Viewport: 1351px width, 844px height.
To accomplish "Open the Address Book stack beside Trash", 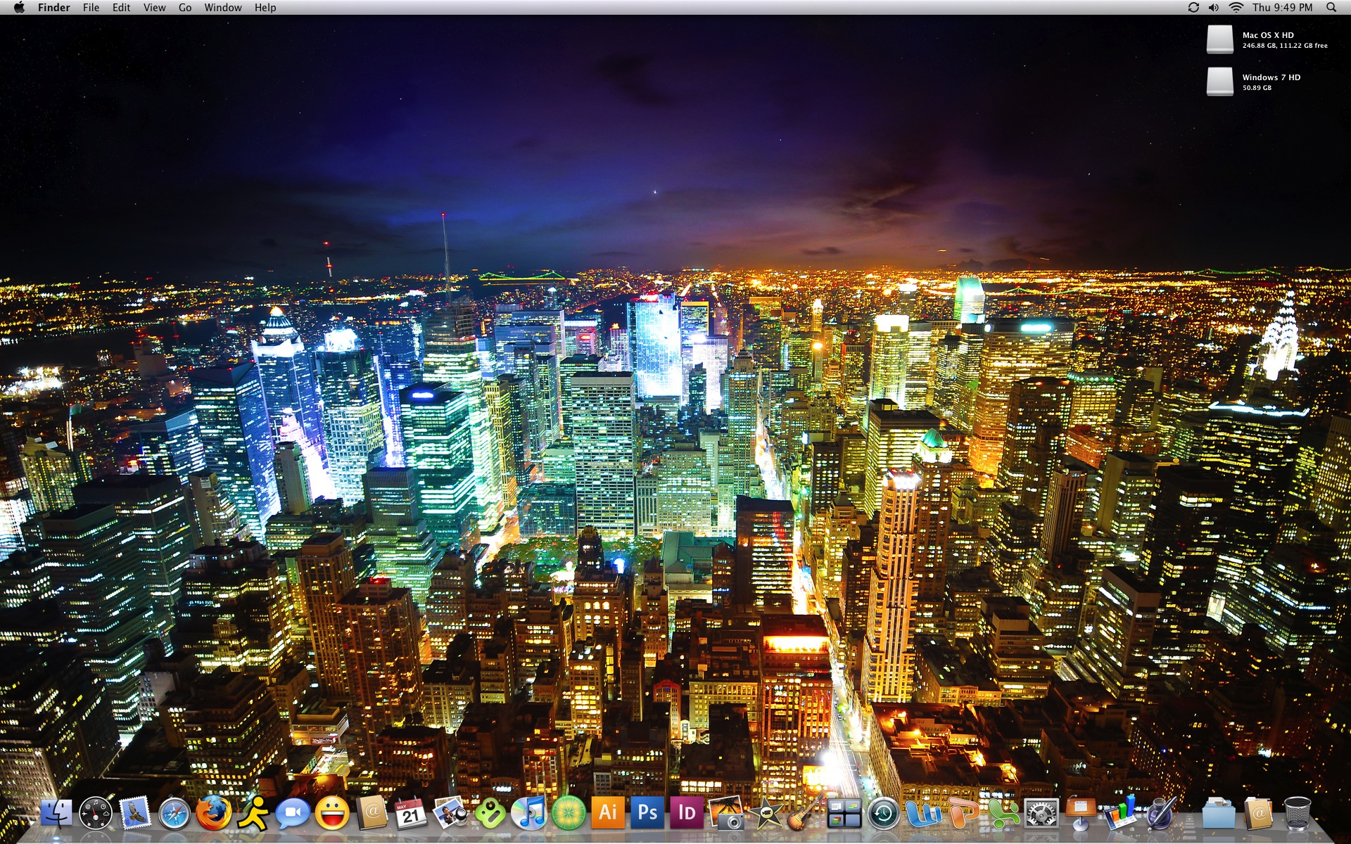I will [1257, 814].
